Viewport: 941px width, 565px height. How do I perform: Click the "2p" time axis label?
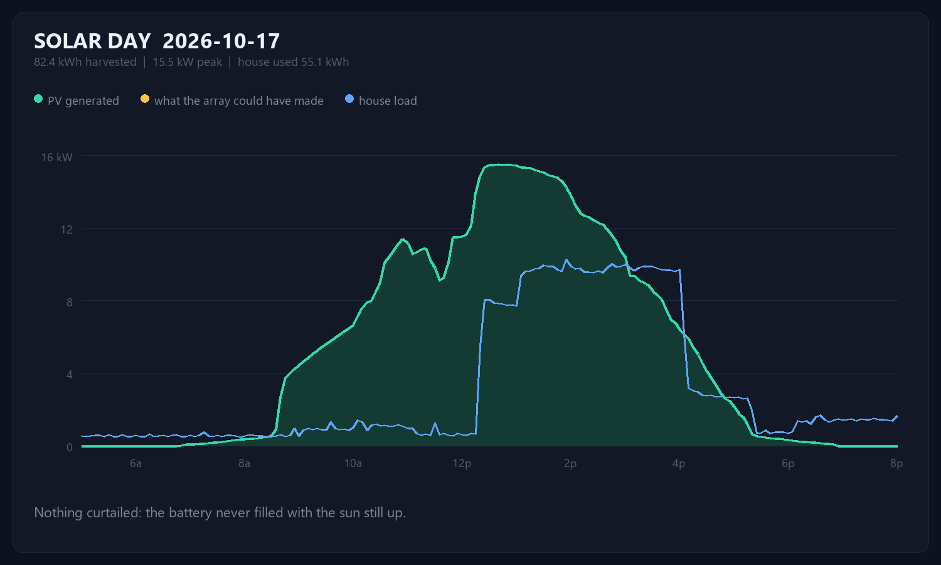pyautogui.click(x=570, y=464)
